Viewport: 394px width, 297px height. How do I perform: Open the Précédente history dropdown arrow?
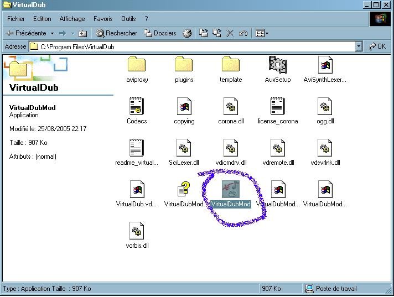point(52,33)
